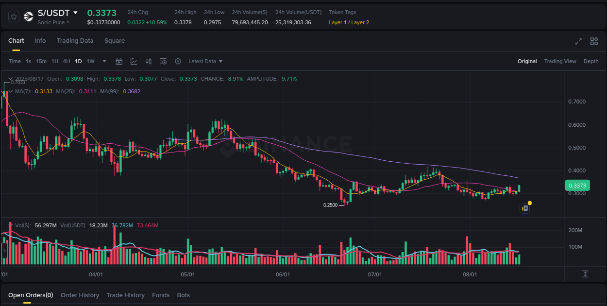
Task: Switch to the Trading Data tab
Action: (x=75, y=41)
